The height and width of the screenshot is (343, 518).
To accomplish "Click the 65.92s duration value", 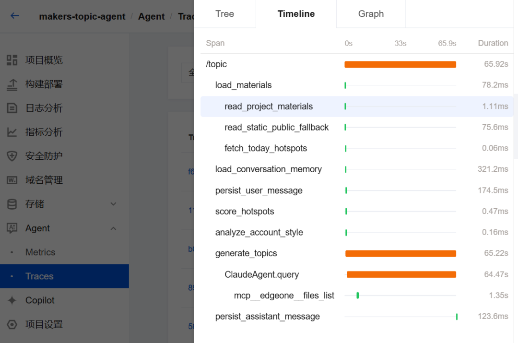I will 496,64.
